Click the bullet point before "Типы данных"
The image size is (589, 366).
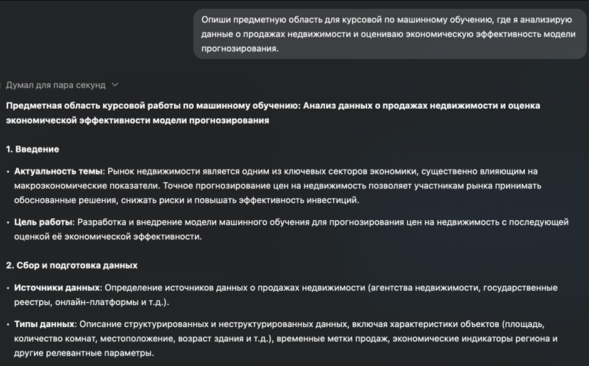click(8, 325)
